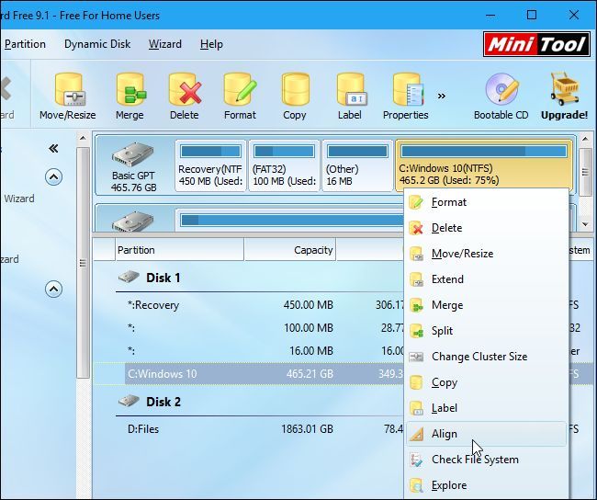Click the Disk 1 drive icon in the list
The width and height of the screenshot is (597, 500).
[129, 277]
